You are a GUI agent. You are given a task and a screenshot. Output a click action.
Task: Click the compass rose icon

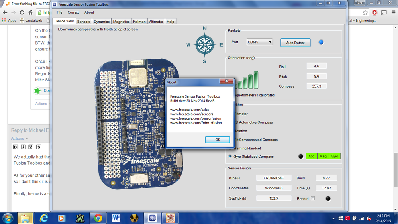click(205, 45)
